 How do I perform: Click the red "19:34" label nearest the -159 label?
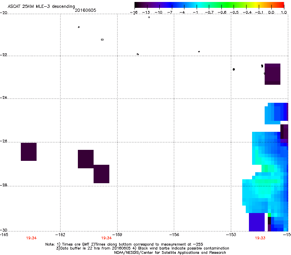tap(106, 238)
